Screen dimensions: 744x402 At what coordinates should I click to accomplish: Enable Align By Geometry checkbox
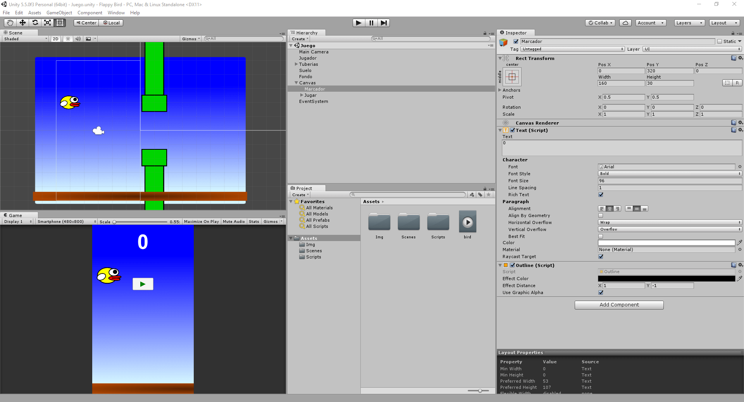pyautogui.click(x=601, y=216)
